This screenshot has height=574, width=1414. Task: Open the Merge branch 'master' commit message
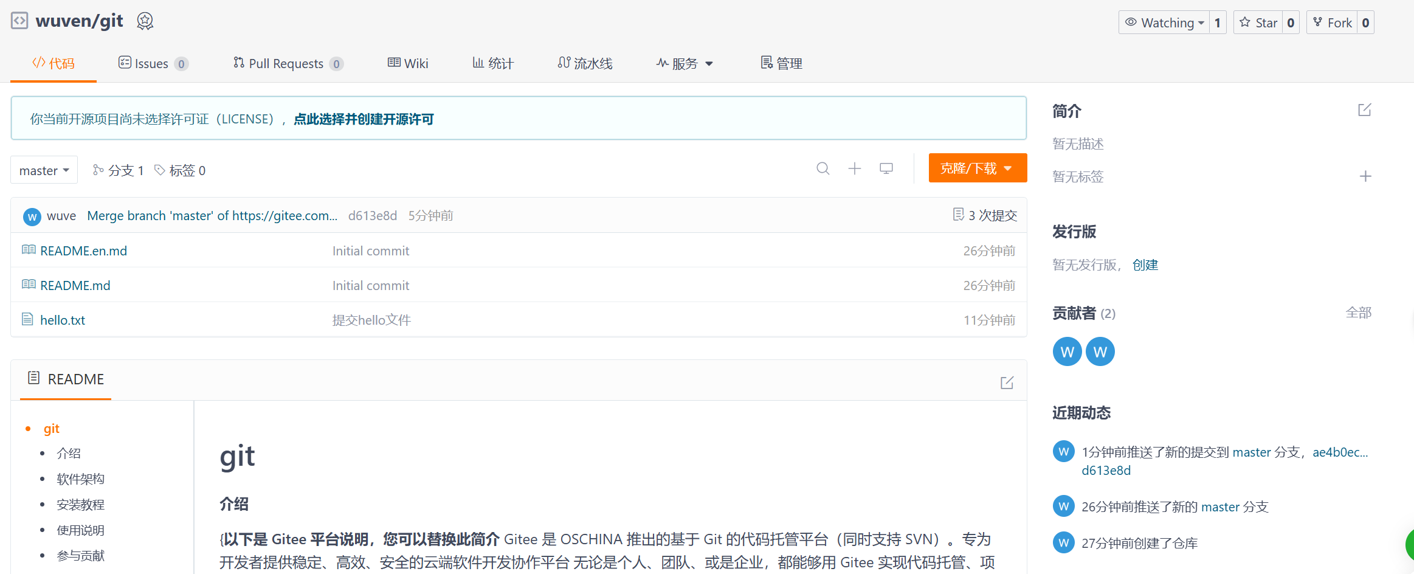point(212,216)
